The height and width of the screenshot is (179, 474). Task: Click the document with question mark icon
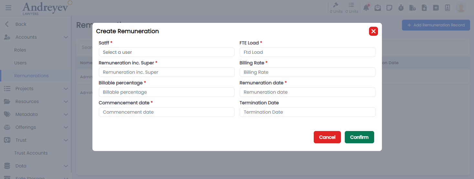412,8
